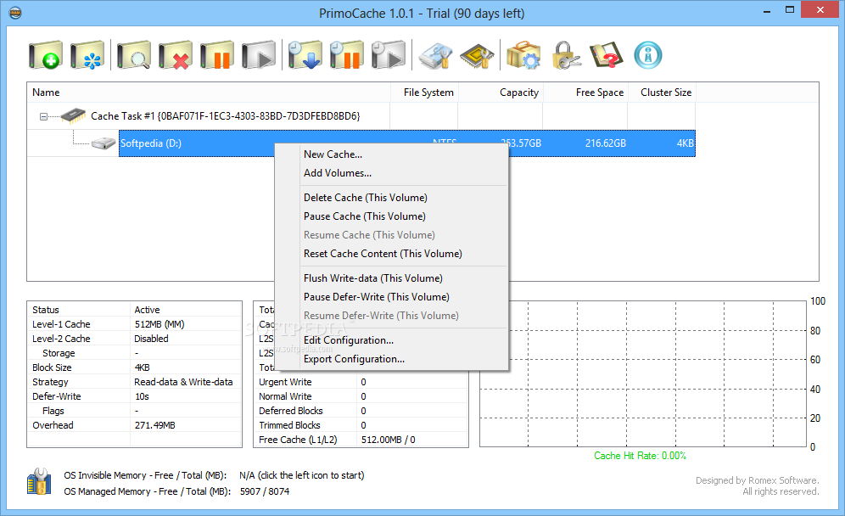The image size is (845, 516).
Task: Select Flush Write-data (This Volume)
Action: tap(373, 278)
